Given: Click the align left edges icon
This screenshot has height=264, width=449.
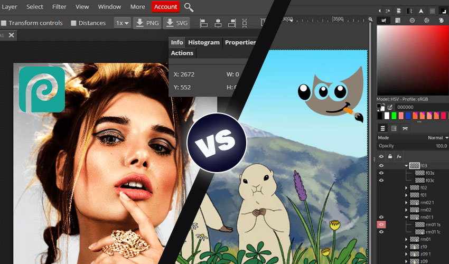Looking at the screenshot, I should (203, 23).
